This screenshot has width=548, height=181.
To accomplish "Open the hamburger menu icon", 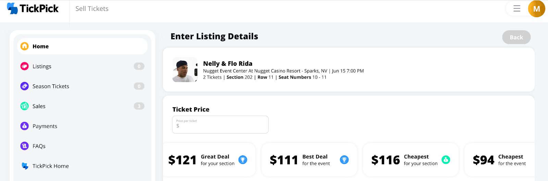I will pos(517,9).
